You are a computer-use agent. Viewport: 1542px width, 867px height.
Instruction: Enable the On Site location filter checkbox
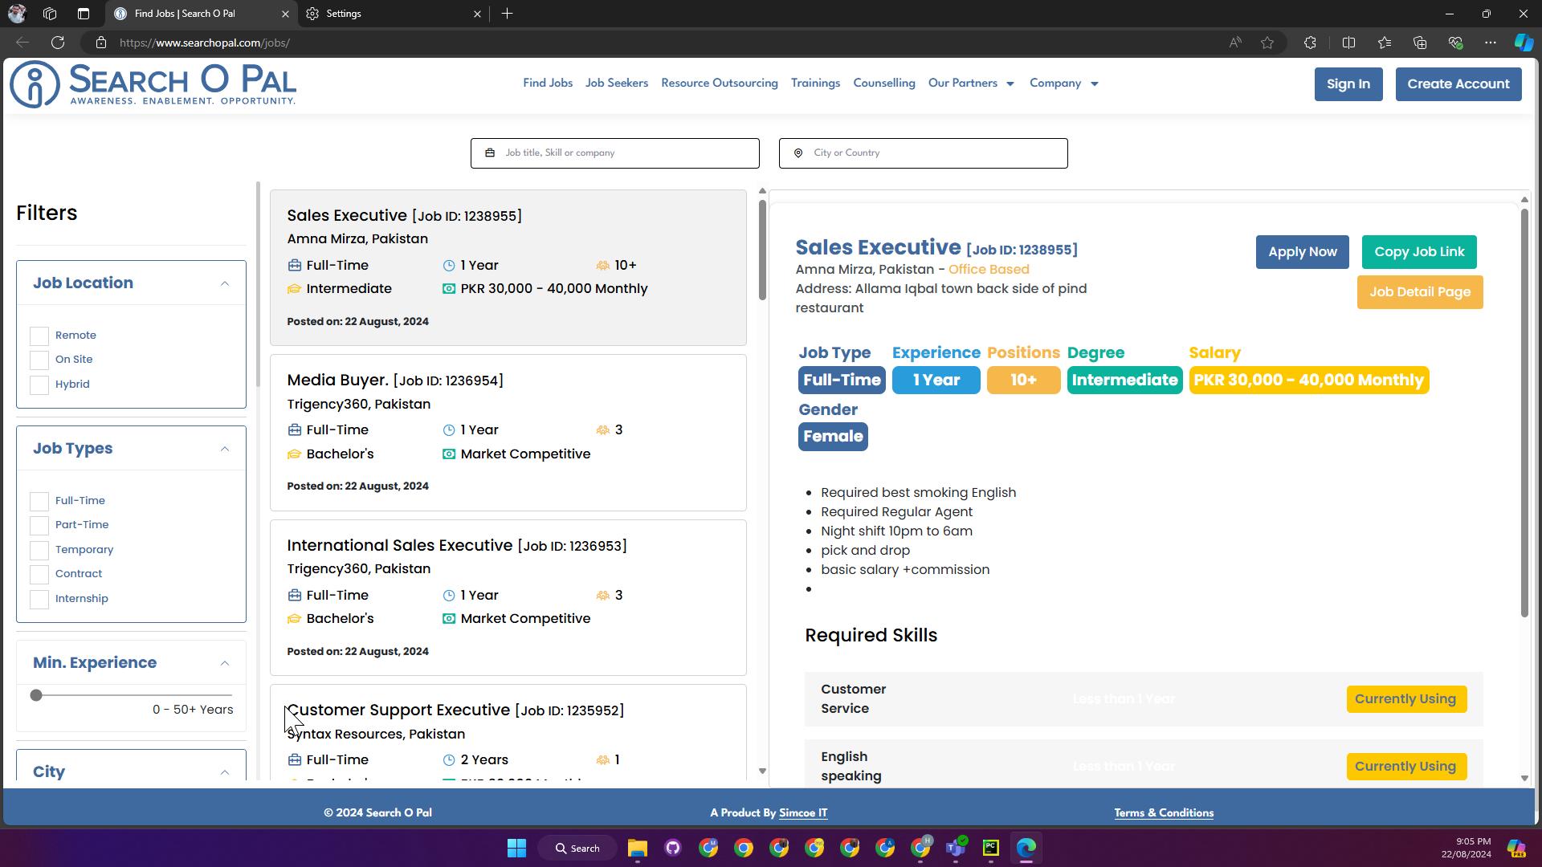pyautogui.click(x=39, y=359)
